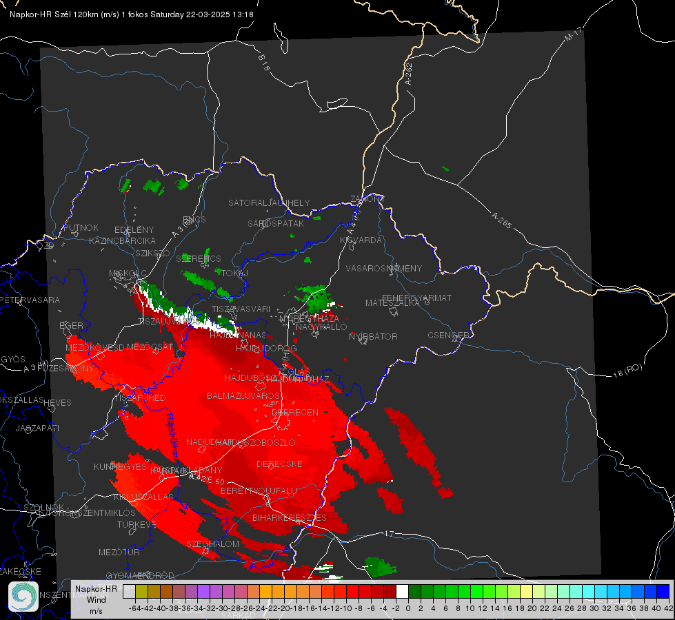The image size is (675, 620).
Task: Select the KISVÁRDA label
Action: [361, 240]
